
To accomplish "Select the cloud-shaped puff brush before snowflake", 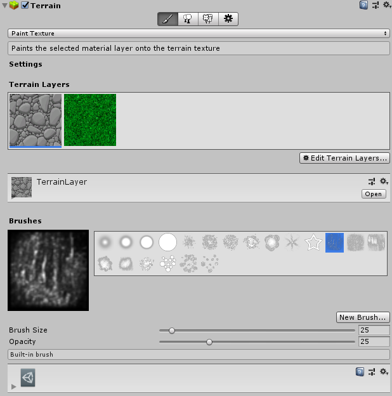I will coord(272,242).
